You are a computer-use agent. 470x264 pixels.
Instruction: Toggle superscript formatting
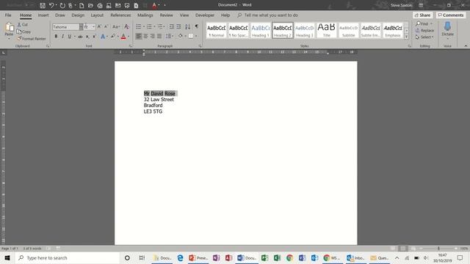94,37
